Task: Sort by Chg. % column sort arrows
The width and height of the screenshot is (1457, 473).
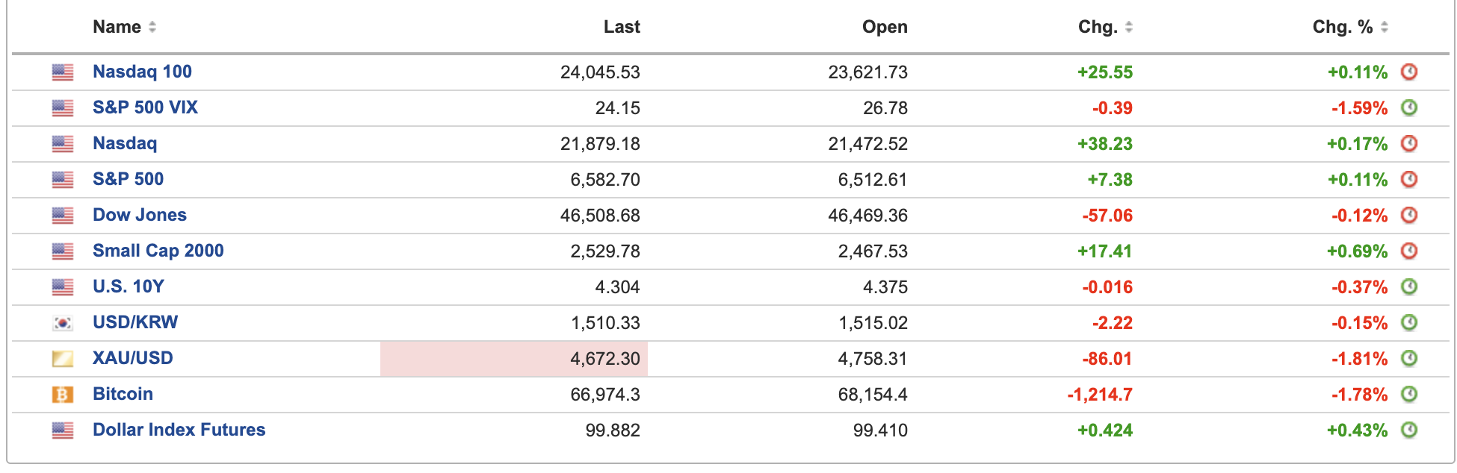Action: [1385, 28]
